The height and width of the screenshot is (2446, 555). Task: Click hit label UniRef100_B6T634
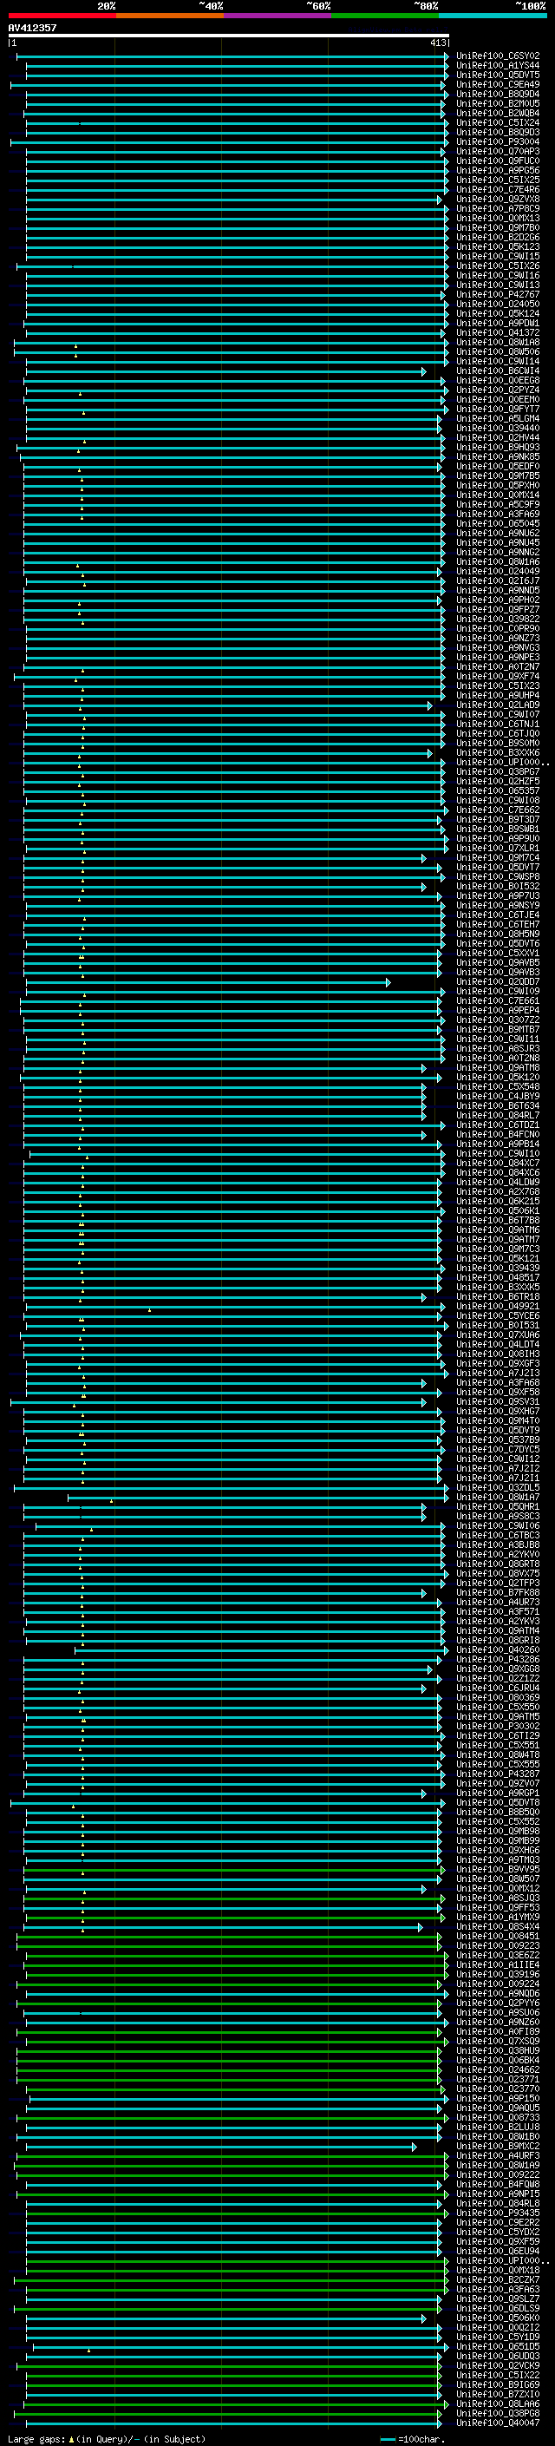tap(497, 1106)
